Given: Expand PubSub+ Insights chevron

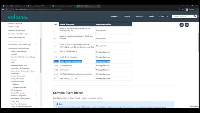Looking at the screenshot, I should [36, 27].
